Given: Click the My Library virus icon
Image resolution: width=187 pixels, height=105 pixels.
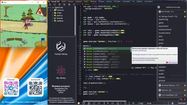Looking at the screenshot, I should coord(61,71).
